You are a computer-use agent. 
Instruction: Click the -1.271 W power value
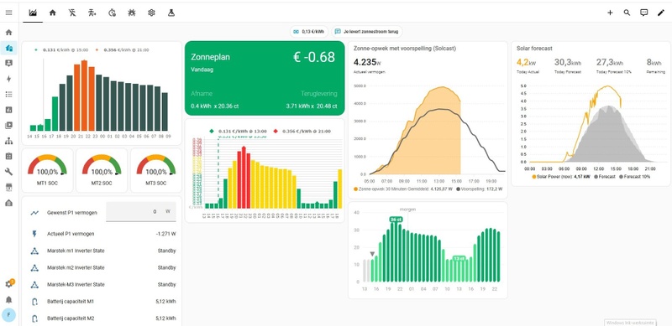[165, 234]
